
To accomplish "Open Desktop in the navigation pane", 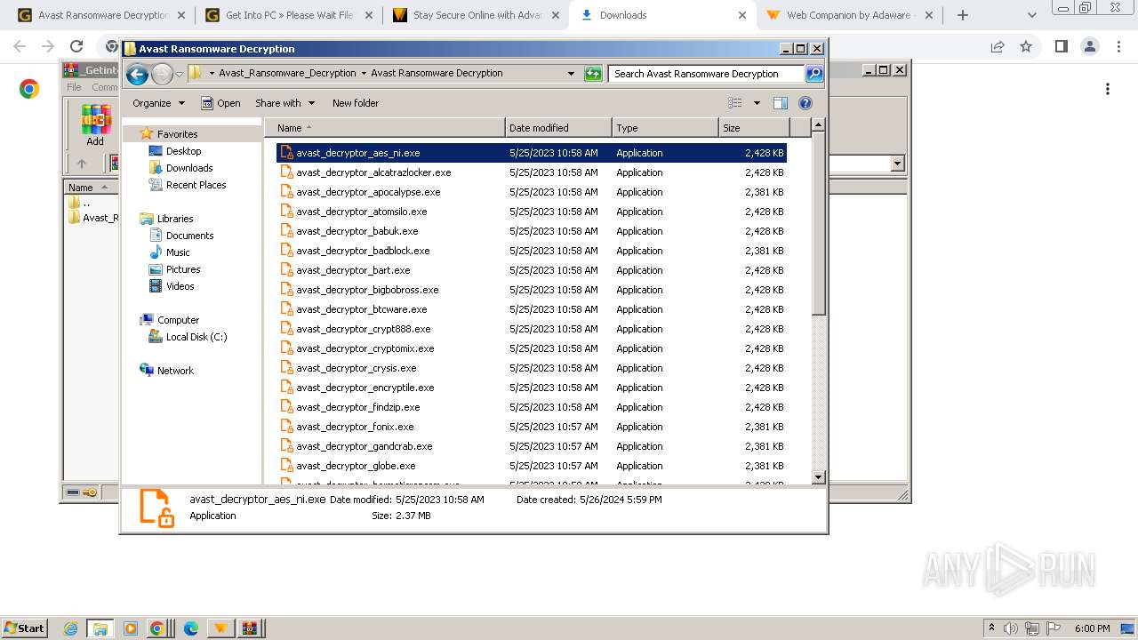I will click(x=183, y=151).
